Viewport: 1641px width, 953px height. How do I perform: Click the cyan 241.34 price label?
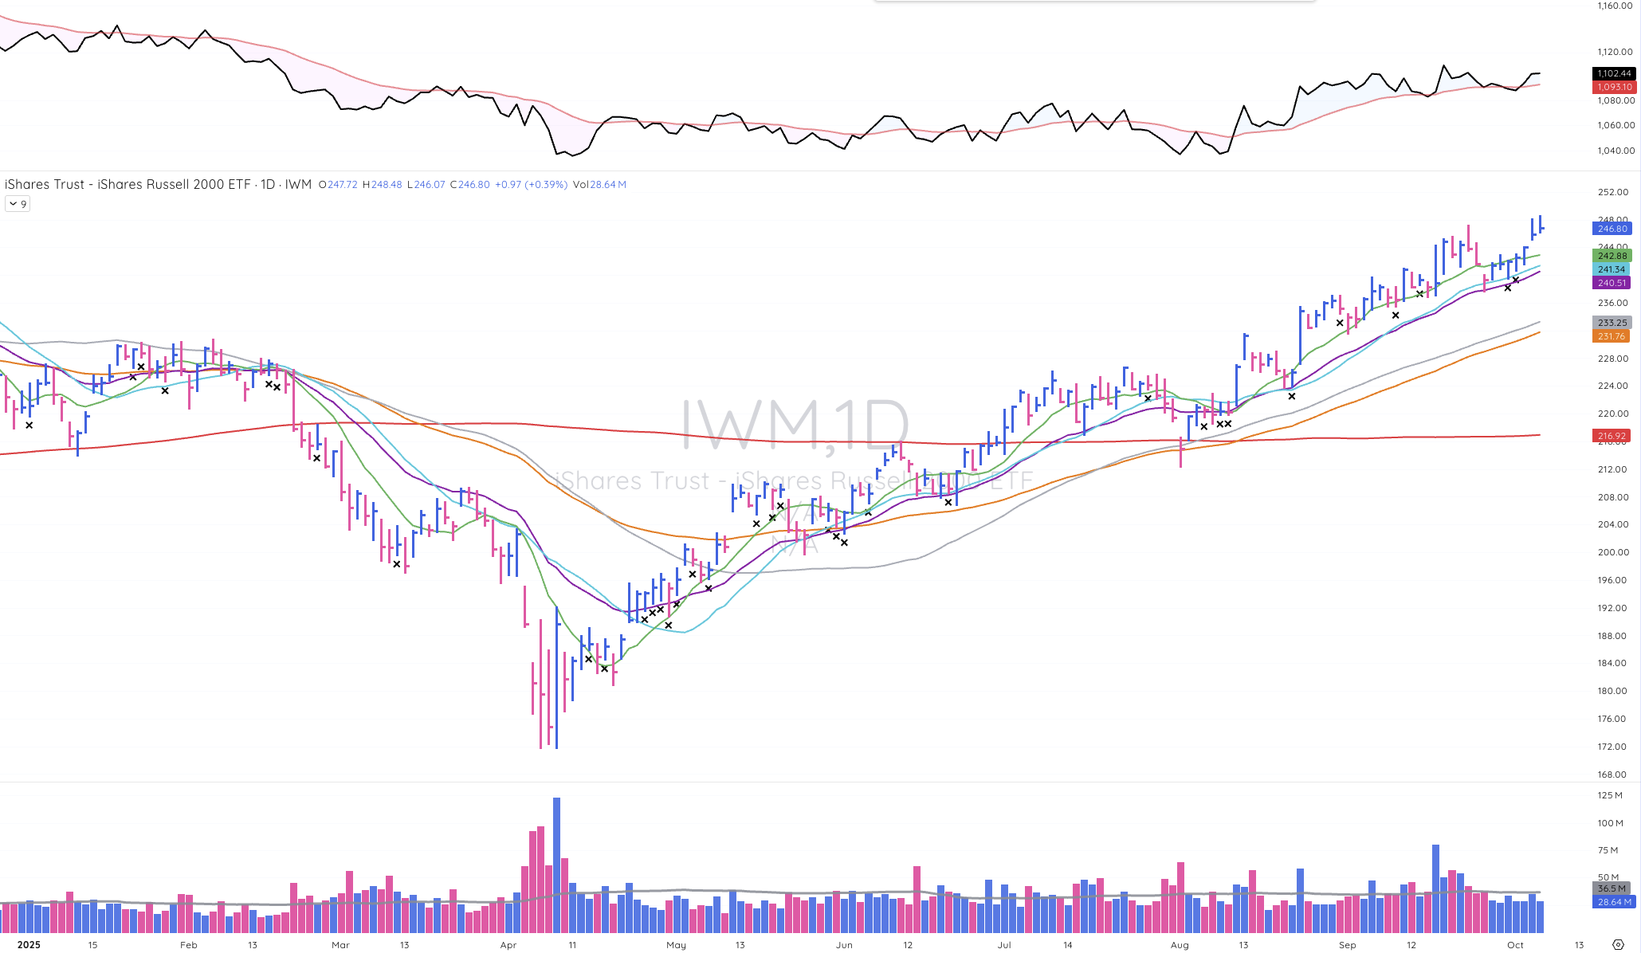pos(1612,269)
